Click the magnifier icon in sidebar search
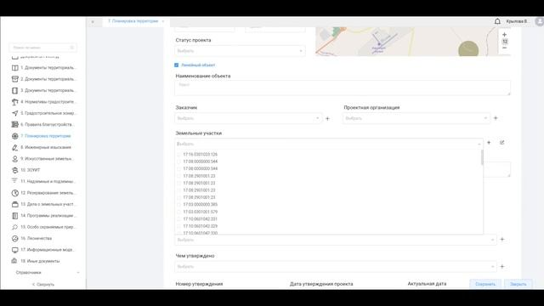 pos(72,48)
